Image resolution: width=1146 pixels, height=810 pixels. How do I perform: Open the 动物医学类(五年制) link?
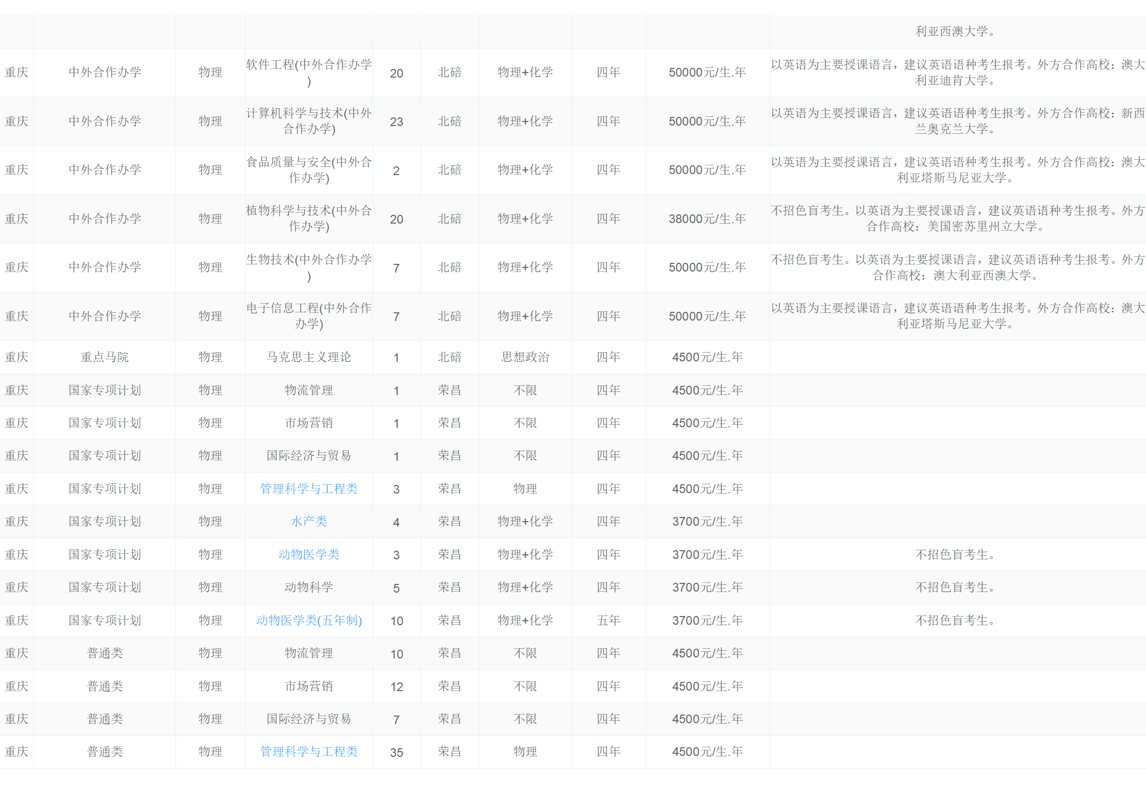click(x=309, y=621)
